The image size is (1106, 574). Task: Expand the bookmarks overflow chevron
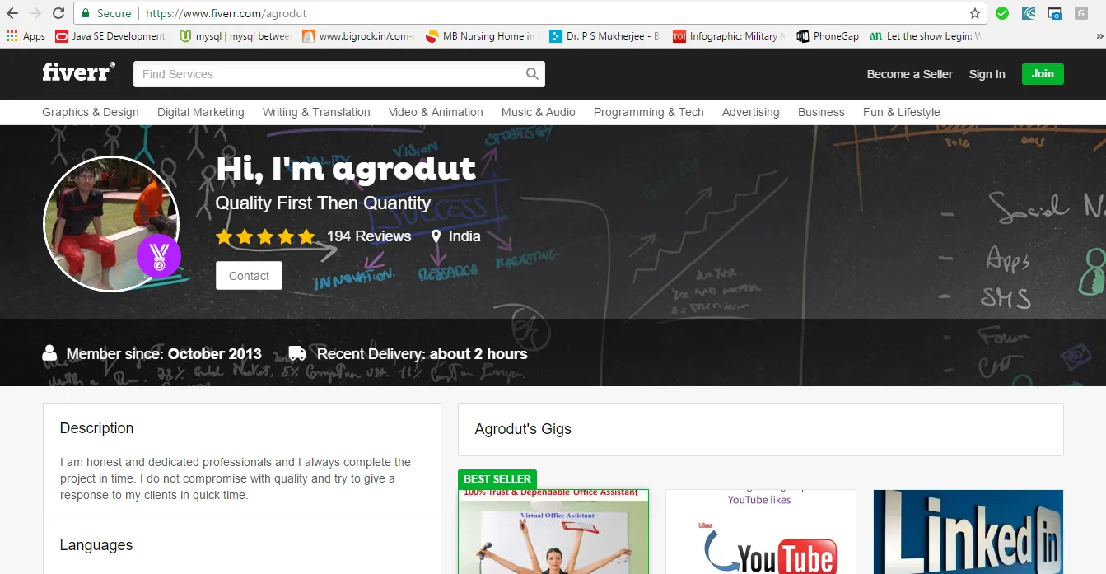pos(1099,36)
